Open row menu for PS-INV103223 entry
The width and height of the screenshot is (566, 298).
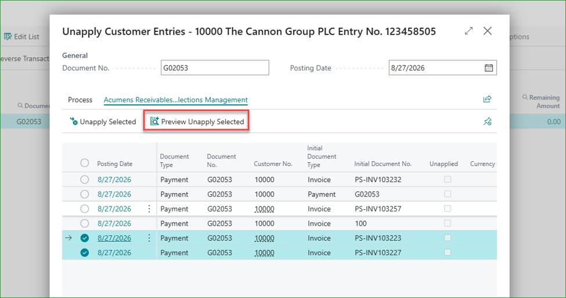coord(149,238)
